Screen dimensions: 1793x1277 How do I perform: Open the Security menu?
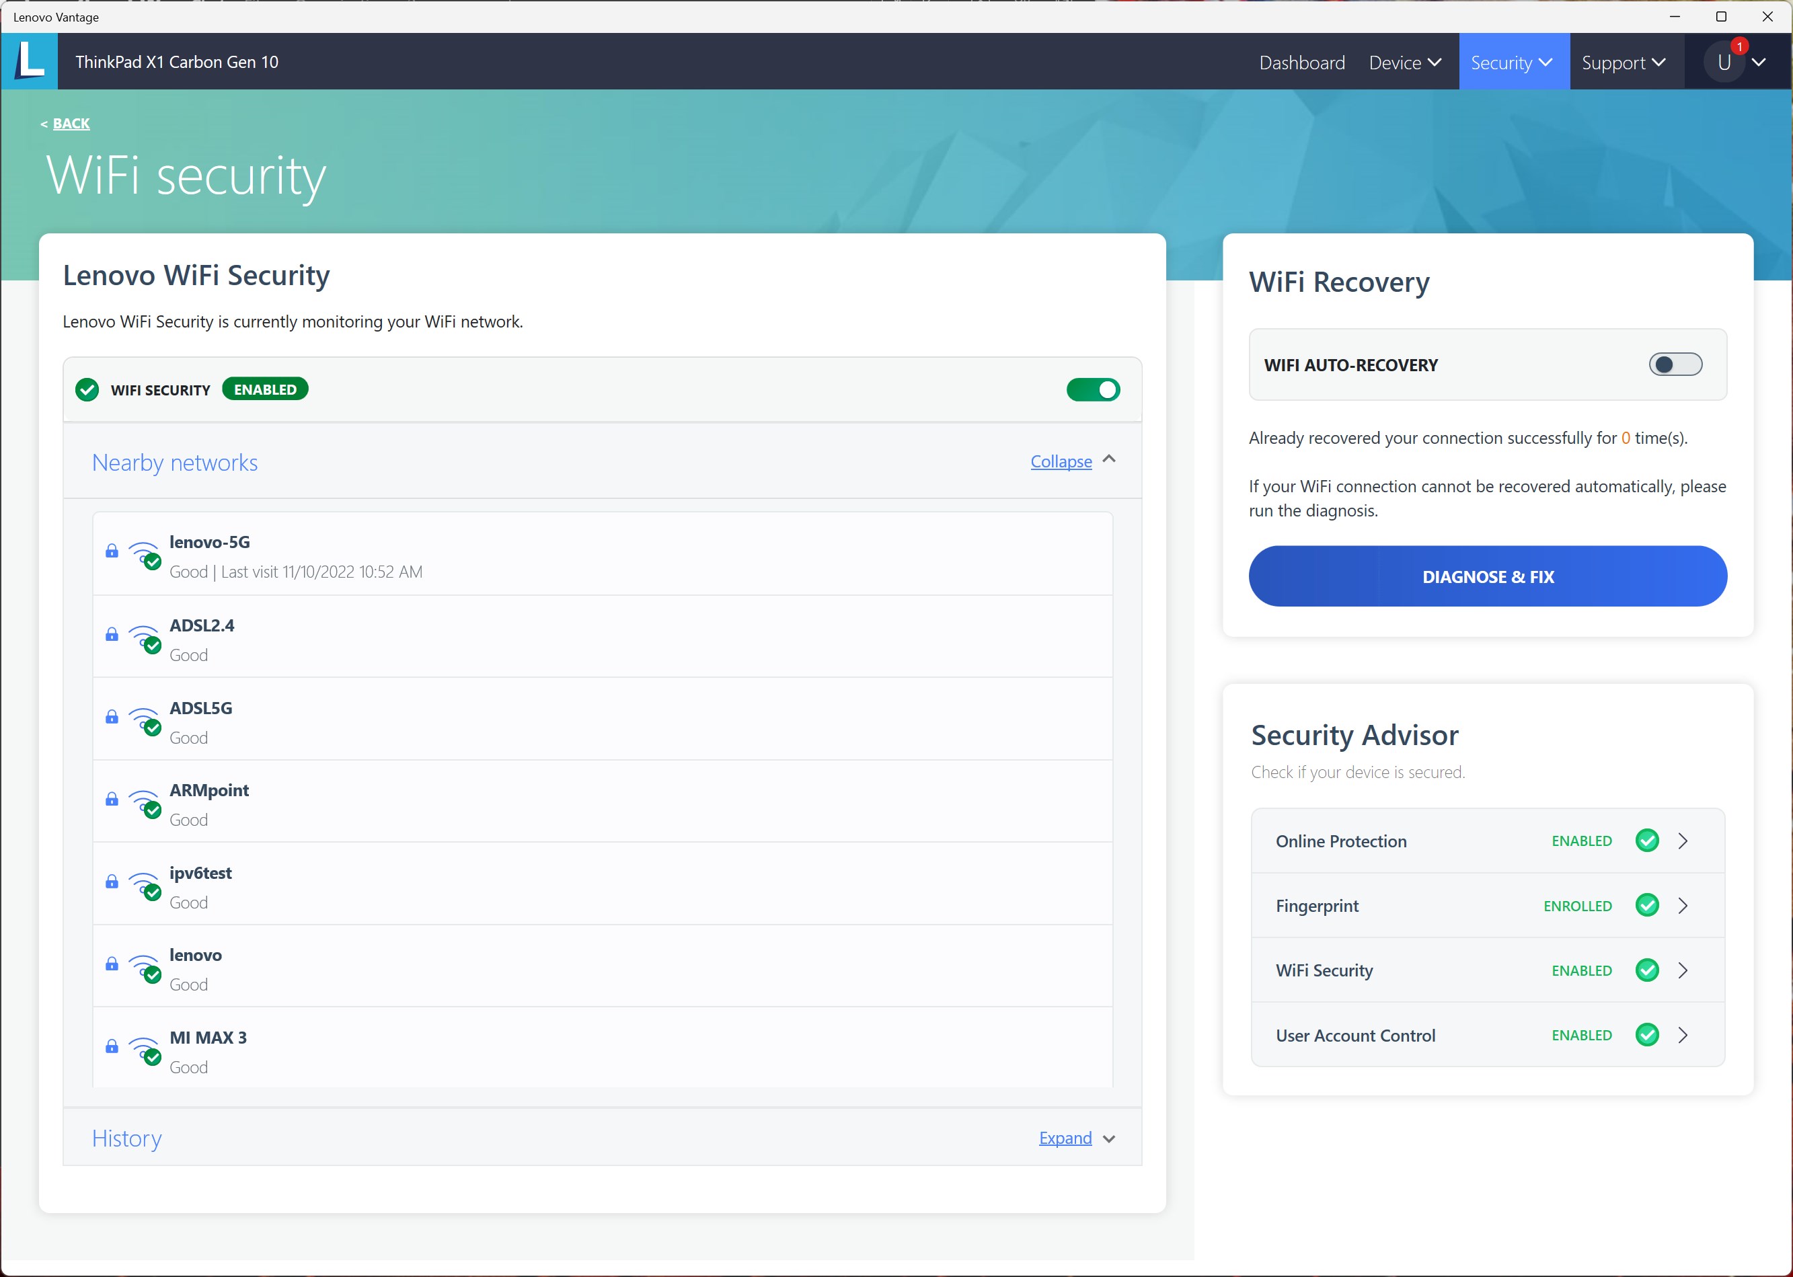1511,62
